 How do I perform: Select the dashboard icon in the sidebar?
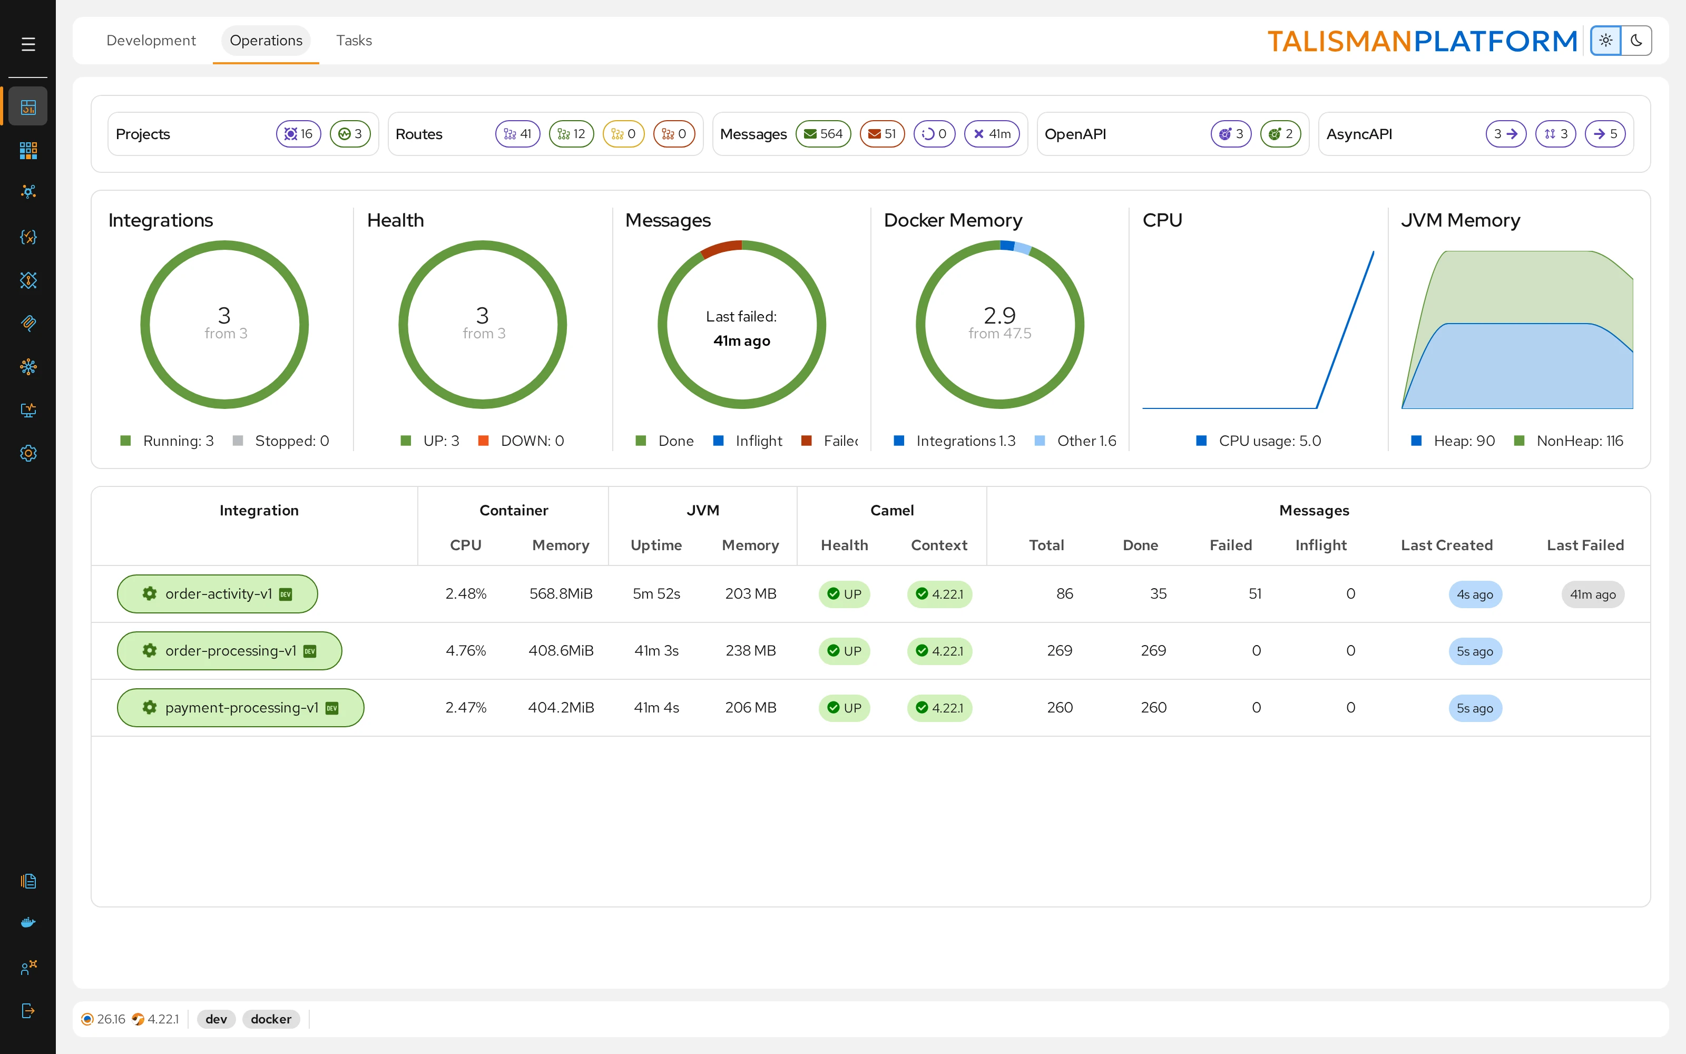tap(28, 106)
